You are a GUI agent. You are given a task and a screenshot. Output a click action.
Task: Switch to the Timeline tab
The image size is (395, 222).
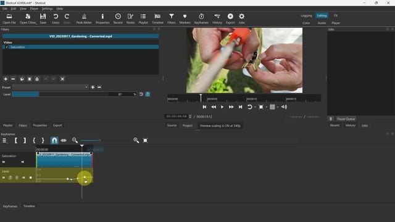29,206
